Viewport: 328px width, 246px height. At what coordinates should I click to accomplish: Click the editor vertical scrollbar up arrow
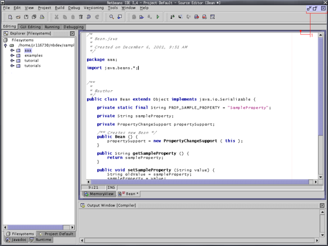point(321,35)
